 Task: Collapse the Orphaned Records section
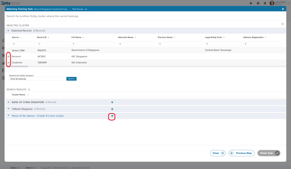tap(8, 31)
